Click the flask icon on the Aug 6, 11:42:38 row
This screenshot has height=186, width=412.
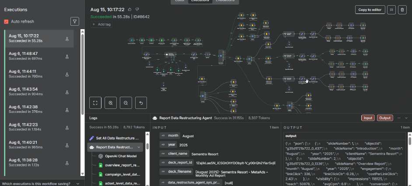67,110
